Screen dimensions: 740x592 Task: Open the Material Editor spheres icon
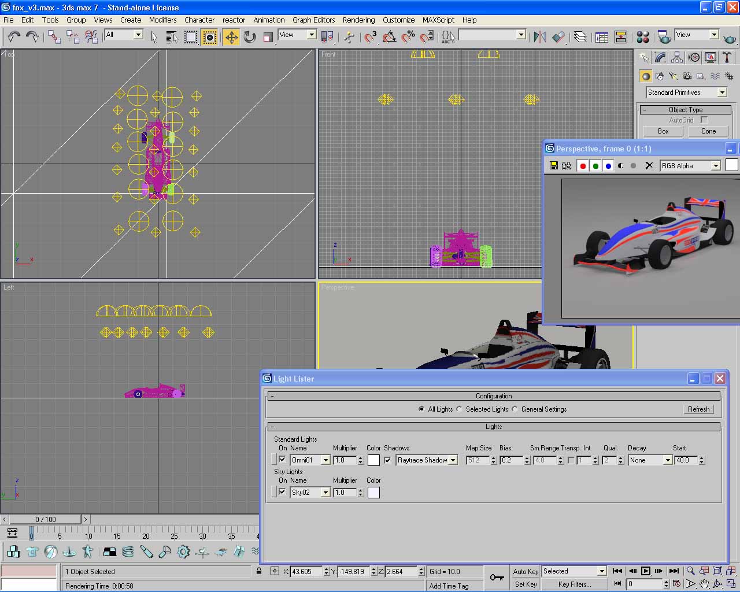pos(642,38)
